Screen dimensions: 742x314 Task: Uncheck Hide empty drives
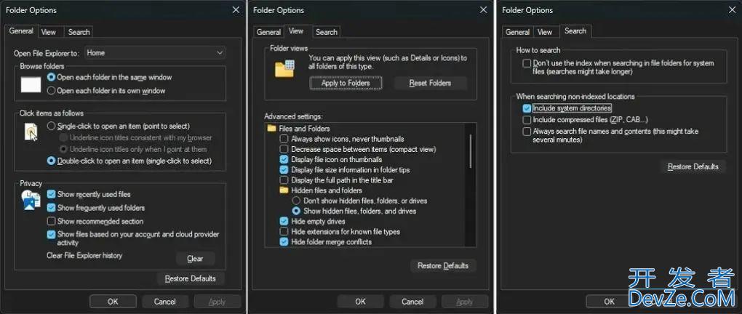pos(284,221)
